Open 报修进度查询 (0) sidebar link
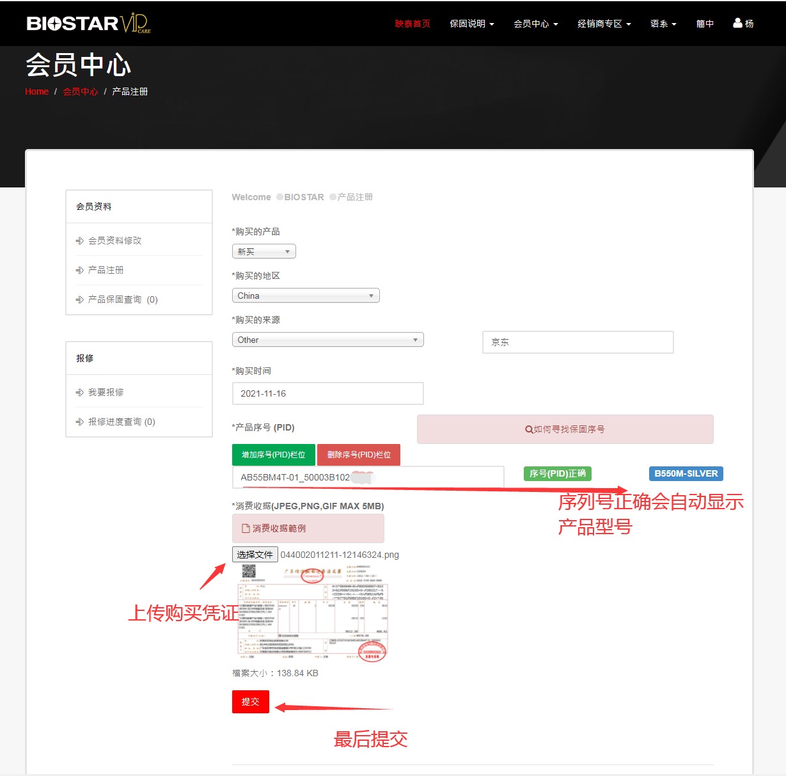The width and height of the screenshot is (786, 776). 122,422
